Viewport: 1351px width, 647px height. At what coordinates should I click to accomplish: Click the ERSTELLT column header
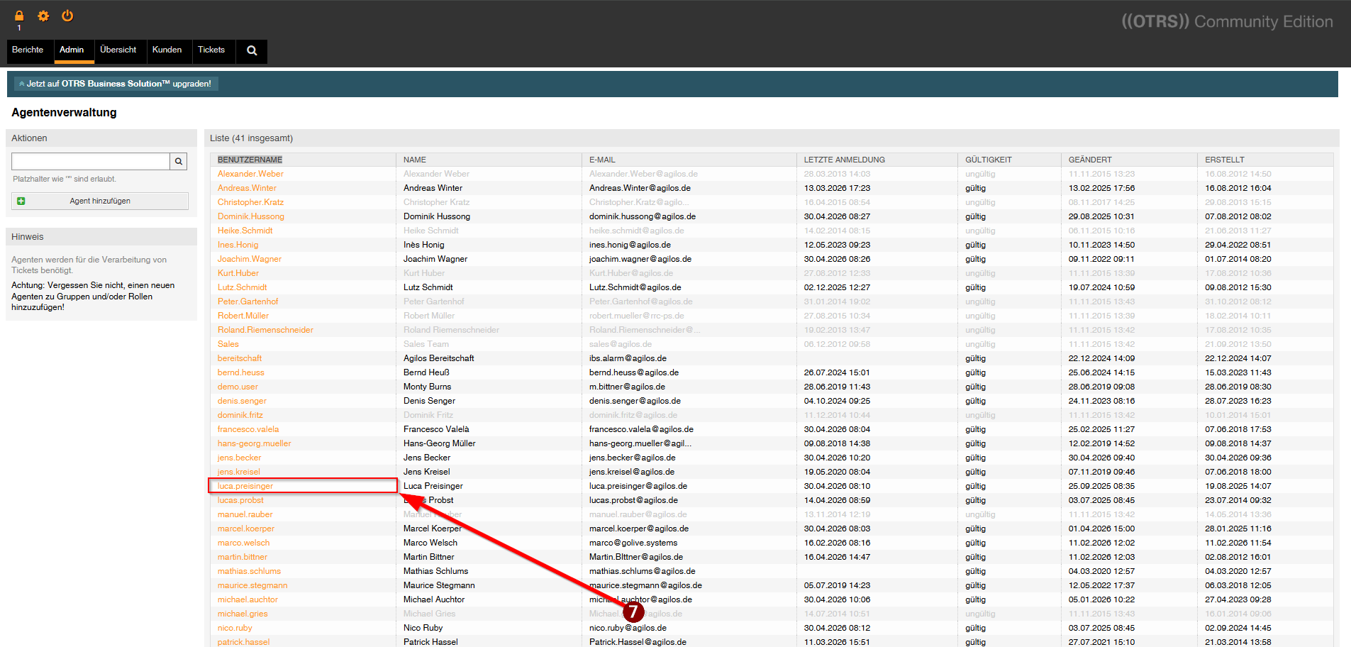coord(1224,160)
